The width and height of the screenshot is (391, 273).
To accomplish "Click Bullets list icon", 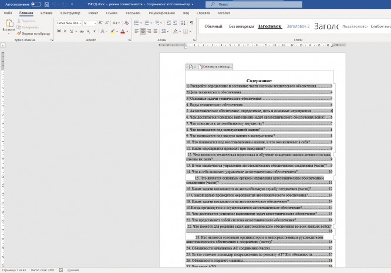I will tap(136, 23).
